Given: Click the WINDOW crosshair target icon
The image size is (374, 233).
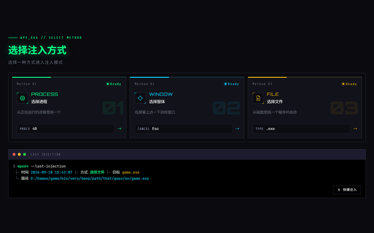Looking at the screenshot, I should pos(140,98).
